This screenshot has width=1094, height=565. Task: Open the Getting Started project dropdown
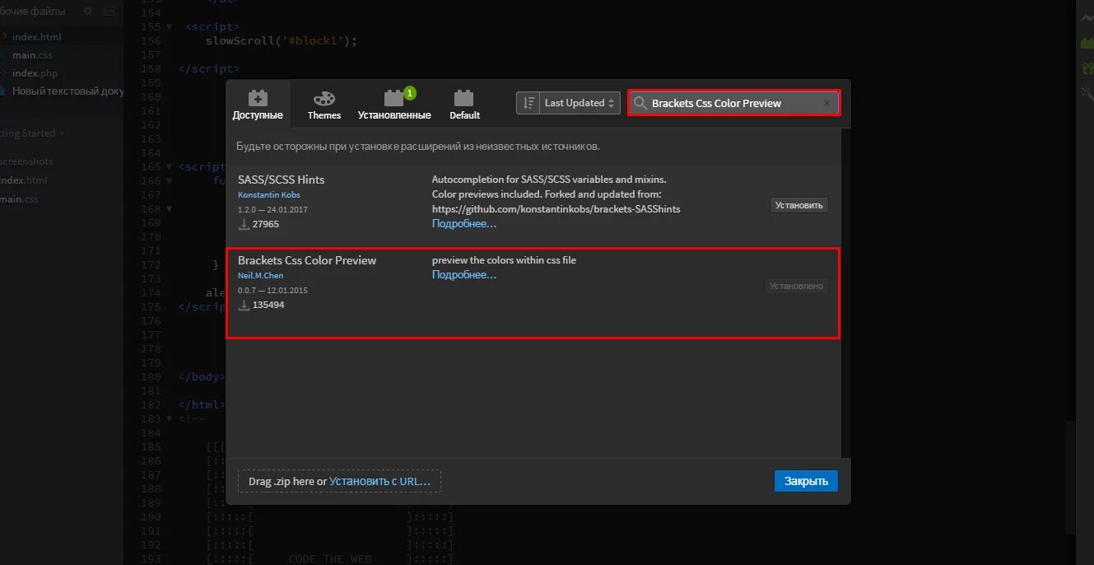32,133
